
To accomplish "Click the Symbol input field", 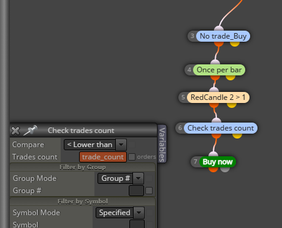I will pyautogui.click(x=137, y=224).
